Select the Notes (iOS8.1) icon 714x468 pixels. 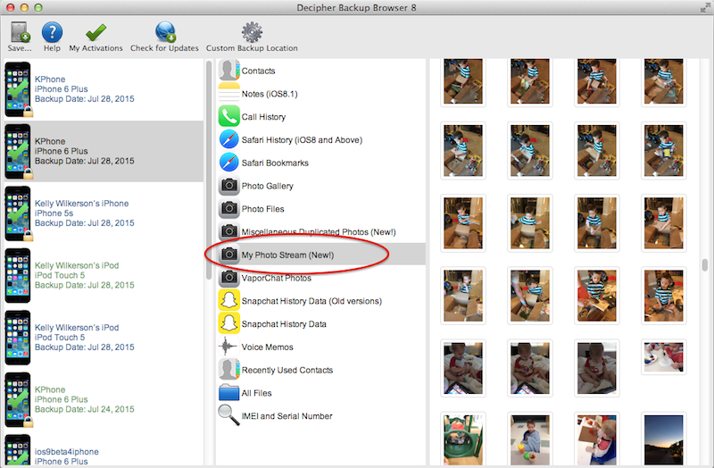pos(228,94)
